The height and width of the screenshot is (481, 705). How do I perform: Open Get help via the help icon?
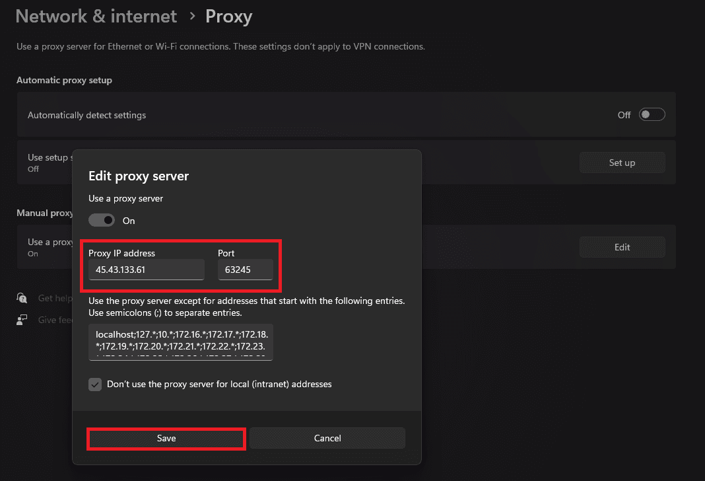pos(22,298)
